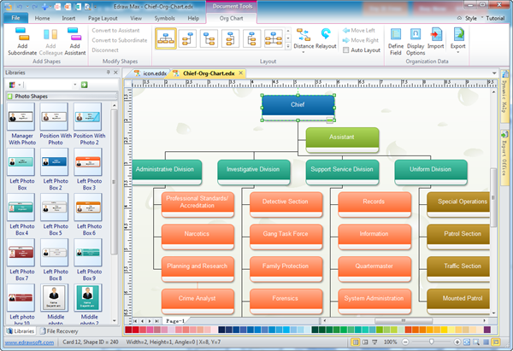Close the Libraries panel
The height and width of the screenshot is (351, 513).
point(115,73)
